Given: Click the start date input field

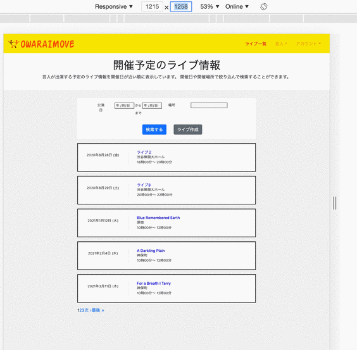Looking at the screenshot, I should (124, 106).
